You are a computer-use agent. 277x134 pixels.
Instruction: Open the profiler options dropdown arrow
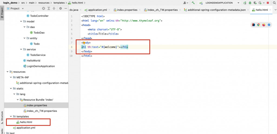[x=264, y=3]
